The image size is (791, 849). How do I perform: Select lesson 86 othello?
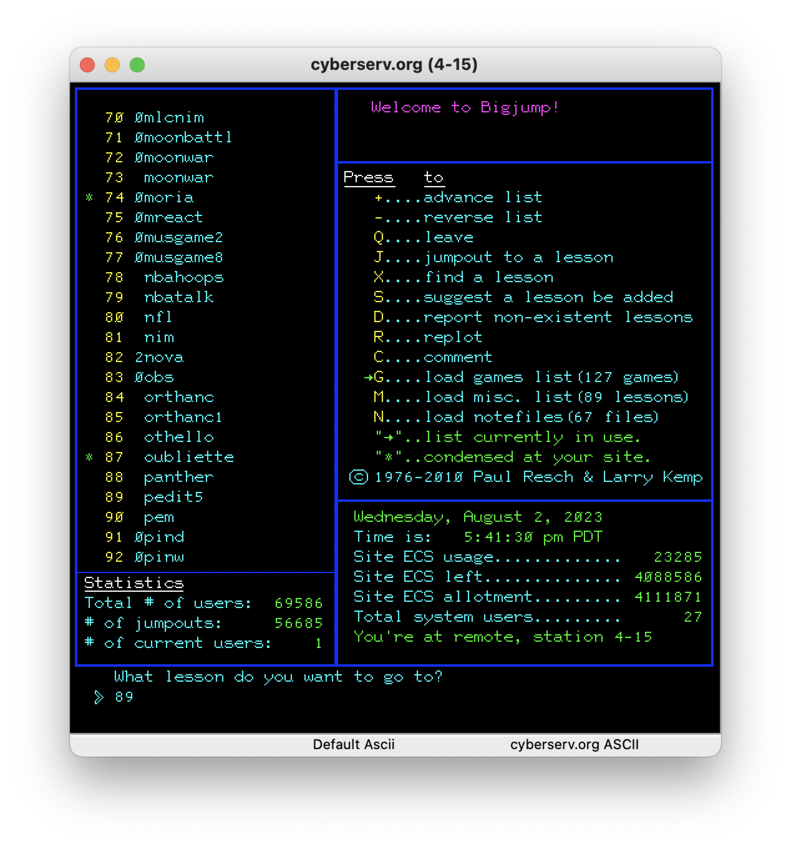coord(160,437)
